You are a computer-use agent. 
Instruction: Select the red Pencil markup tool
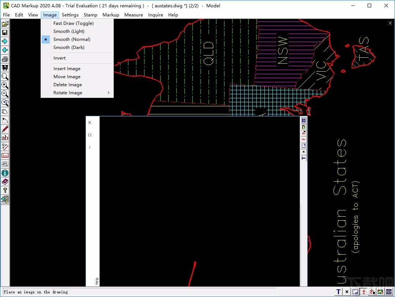tap(5, 129)
